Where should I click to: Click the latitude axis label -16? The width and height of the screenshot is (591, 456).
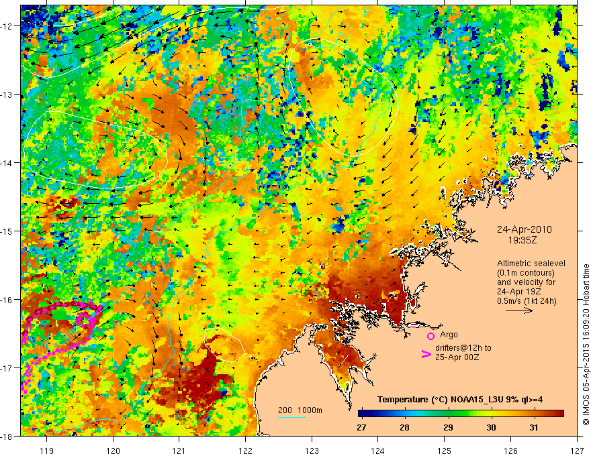[x=7, y=300]
